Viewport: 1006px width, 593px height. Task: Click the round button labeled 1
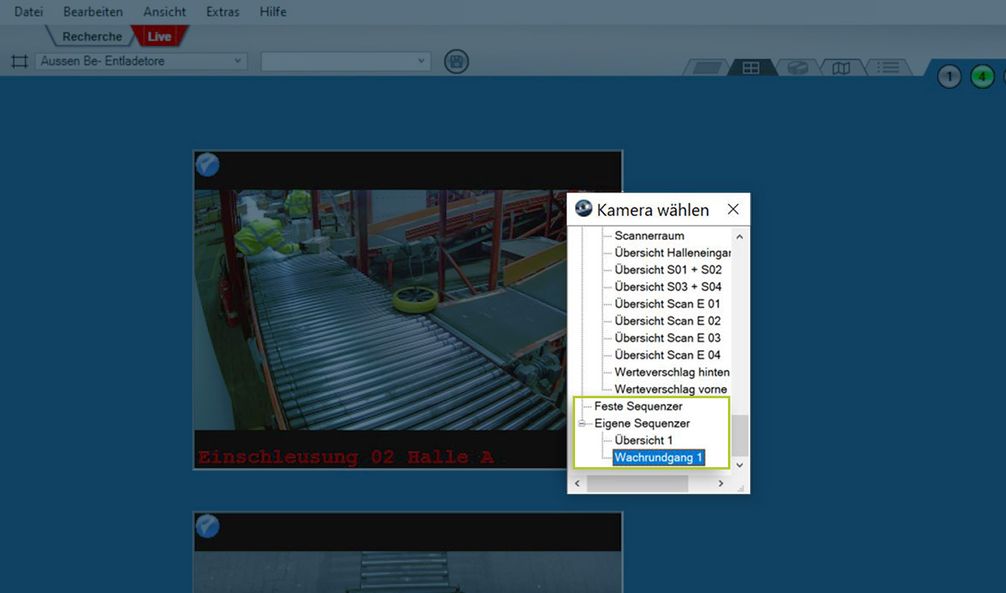[x=949, y=77]
